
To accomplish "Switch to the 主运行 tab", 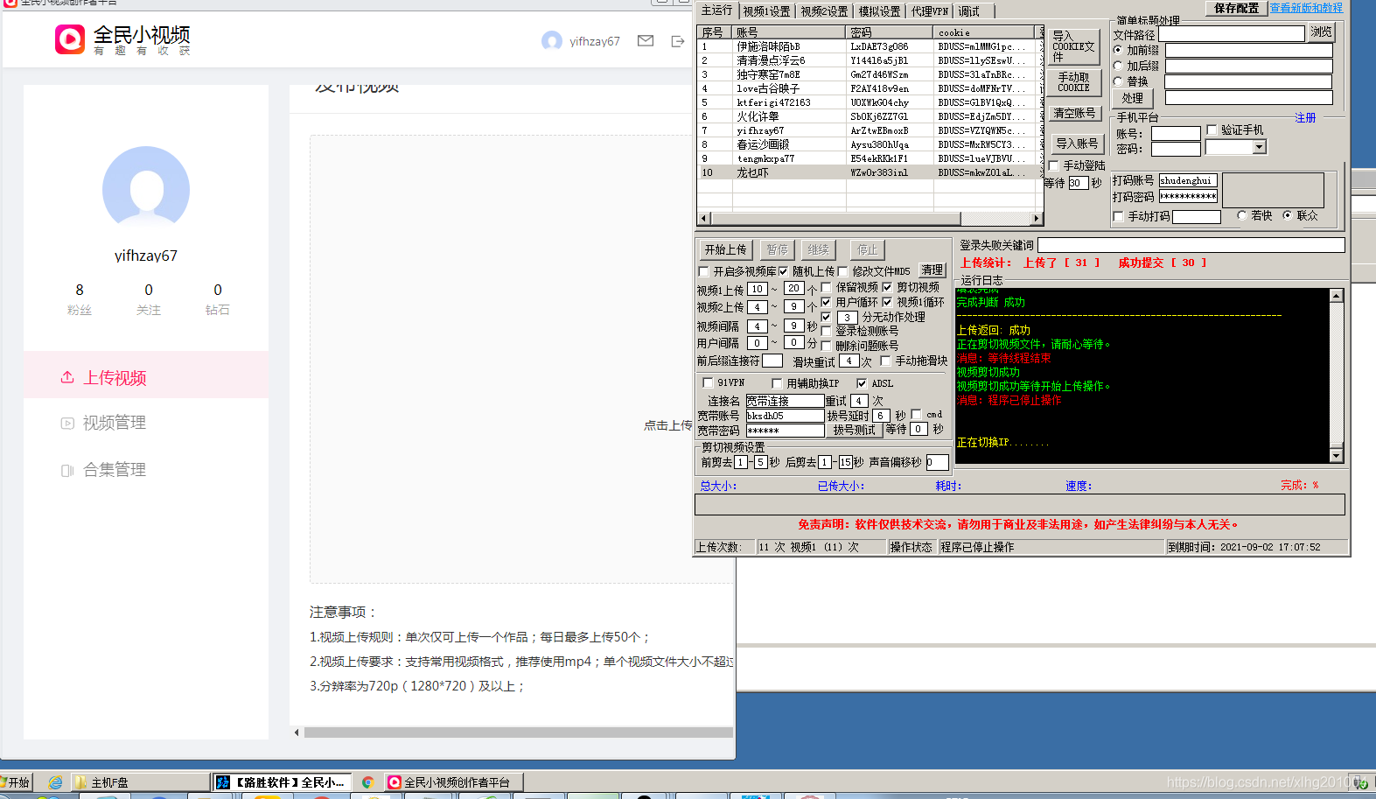I will point(716,11).
